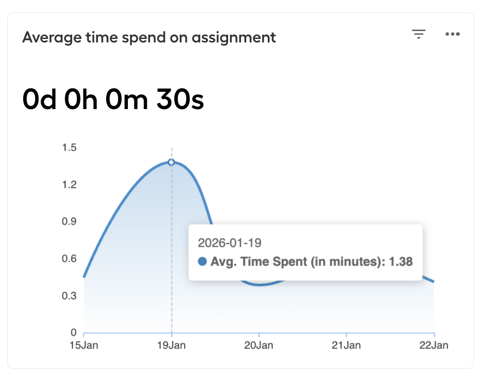
Task: Click the 15Jan x-axis label
Action: point(84,345)
